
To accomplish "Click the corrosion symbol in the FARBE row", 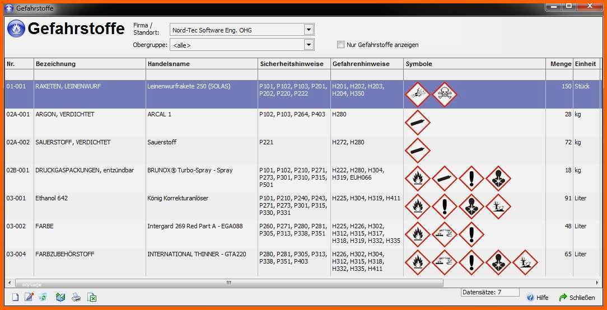I will point(445,234).
